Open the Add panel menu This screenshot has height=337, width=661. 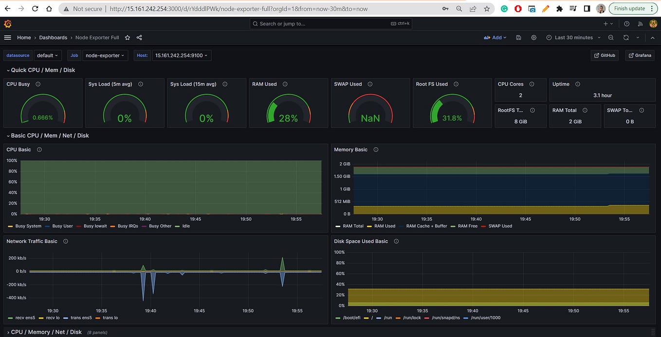point(495,37)
